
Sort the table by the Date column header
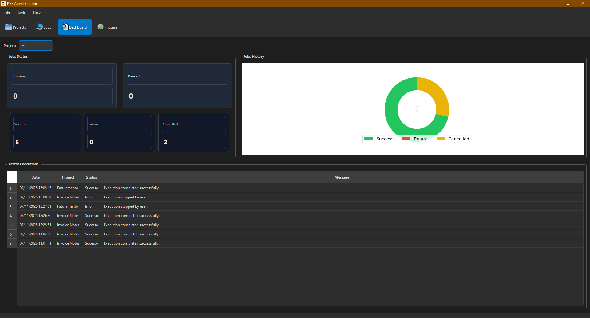35,177
